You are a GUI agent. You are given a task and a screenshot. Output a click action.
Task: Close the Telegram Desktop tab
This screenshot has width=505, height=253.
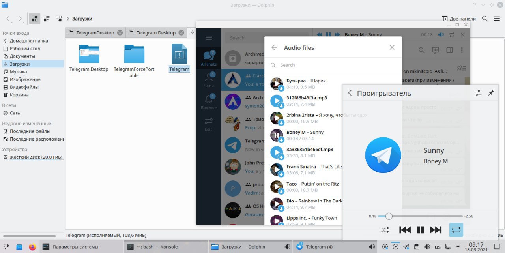point(181,33)
